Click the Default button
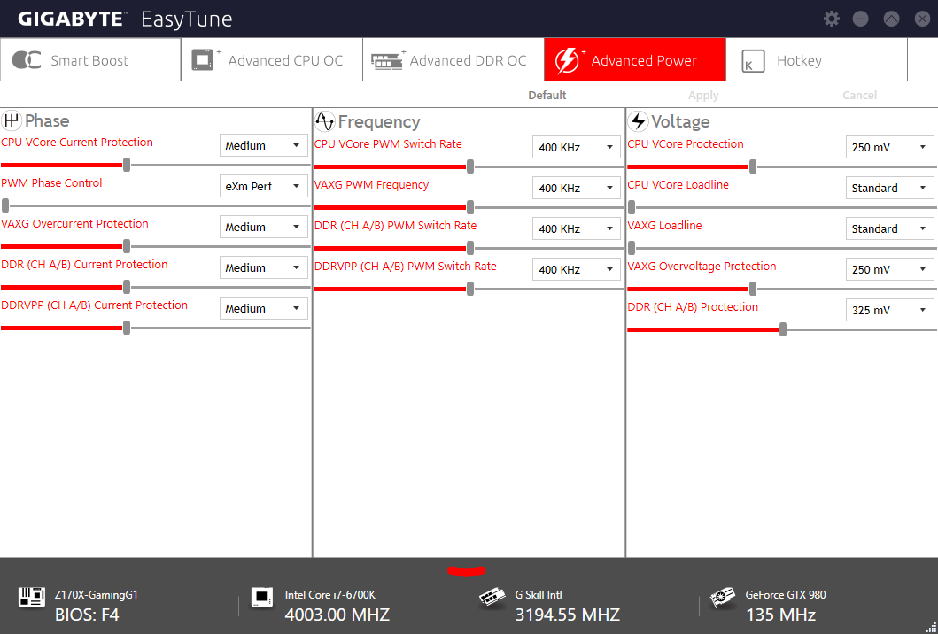The width and height of the screenshot is (938, 634). [x=547, y=95]
